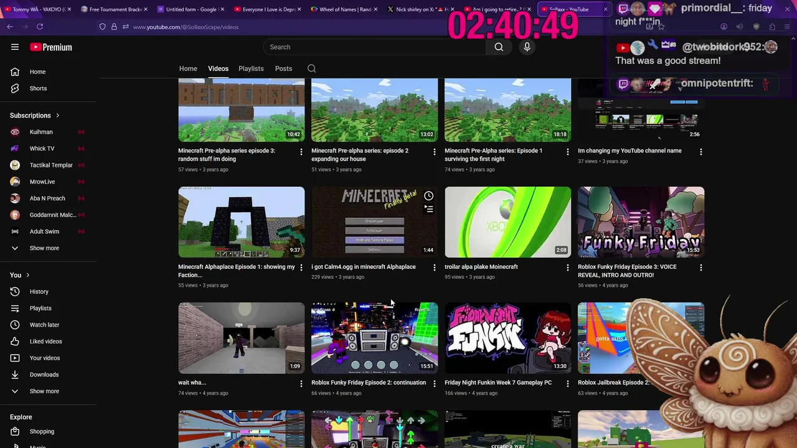Open options for channel name change video

700,152
